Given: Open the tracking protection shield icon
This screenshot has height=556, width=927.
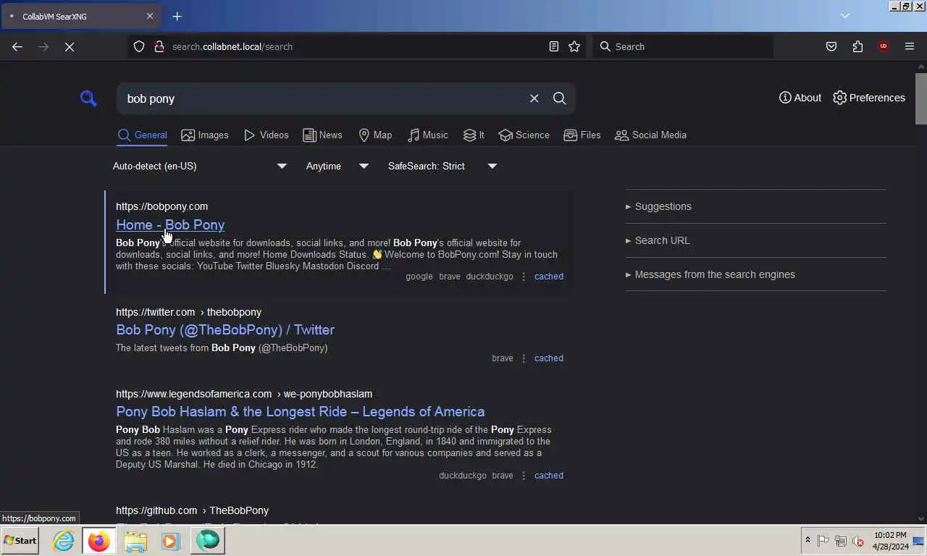Looking at the screenshot, I should 139,46.
